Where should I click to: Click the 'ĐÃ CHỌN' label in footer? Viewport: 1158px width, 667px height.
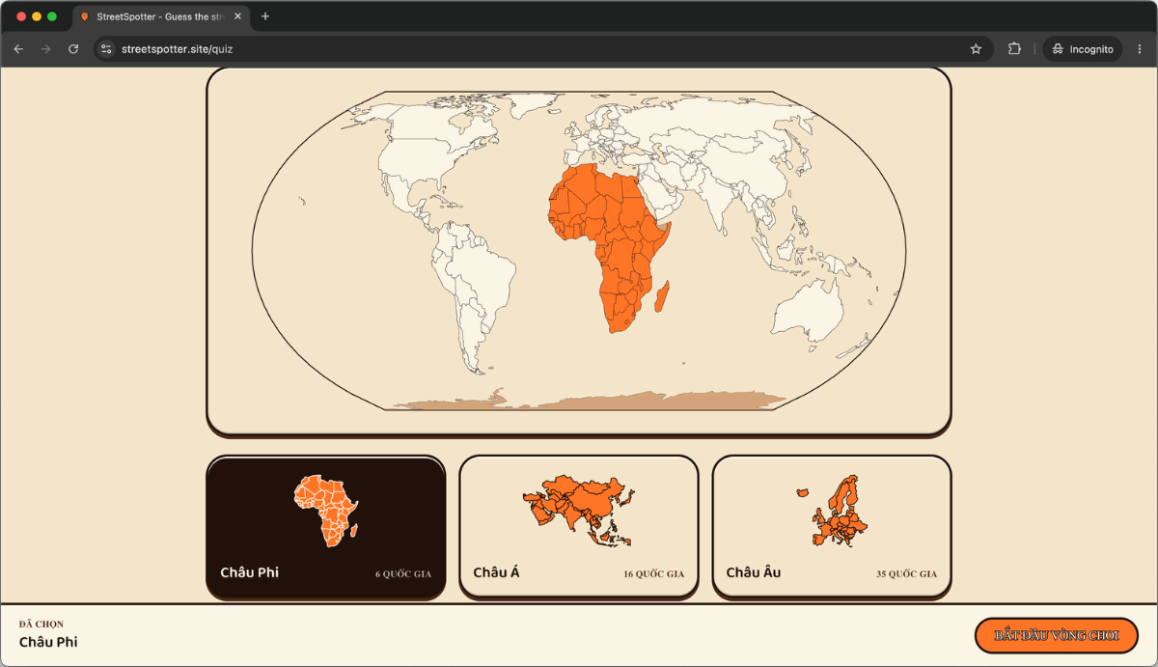tap(41, 625)
